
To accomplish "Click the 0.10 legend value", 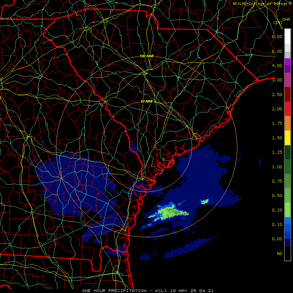I will coord(277,225).
